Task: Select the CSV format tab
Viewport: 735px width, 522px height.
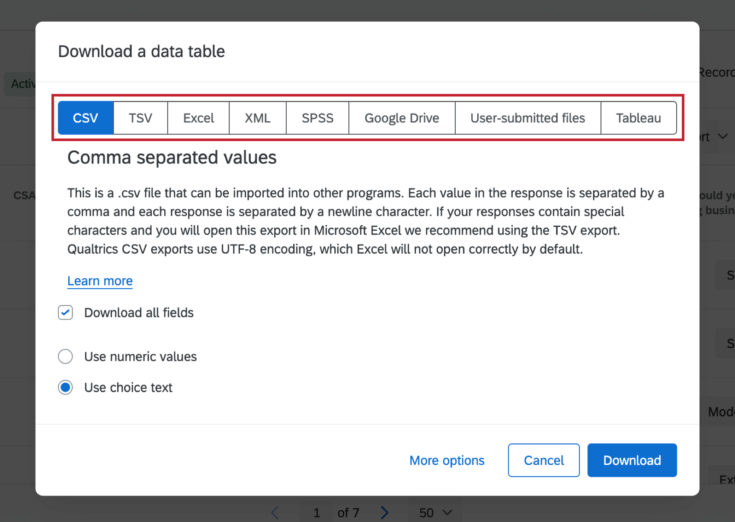Action: 86,118
